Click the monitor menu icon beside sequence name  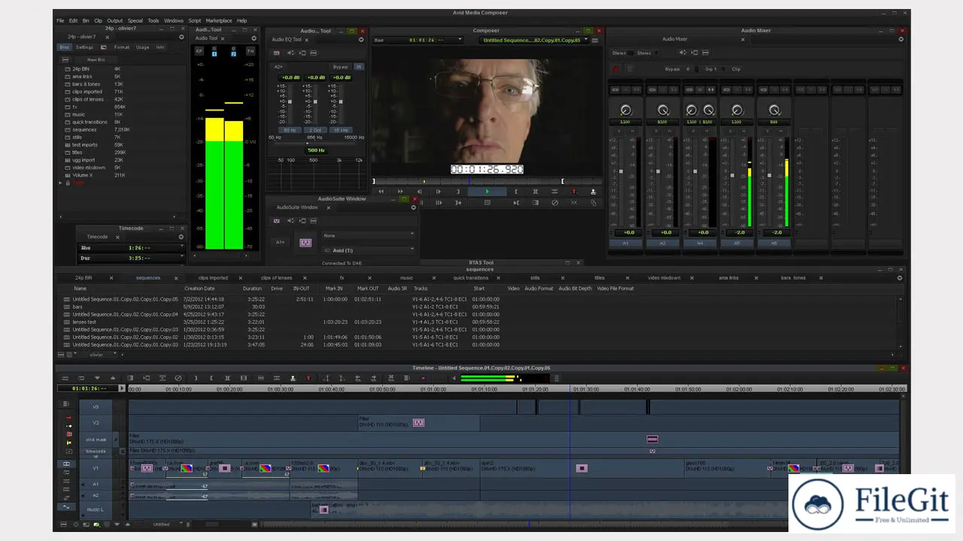(595, 40)
